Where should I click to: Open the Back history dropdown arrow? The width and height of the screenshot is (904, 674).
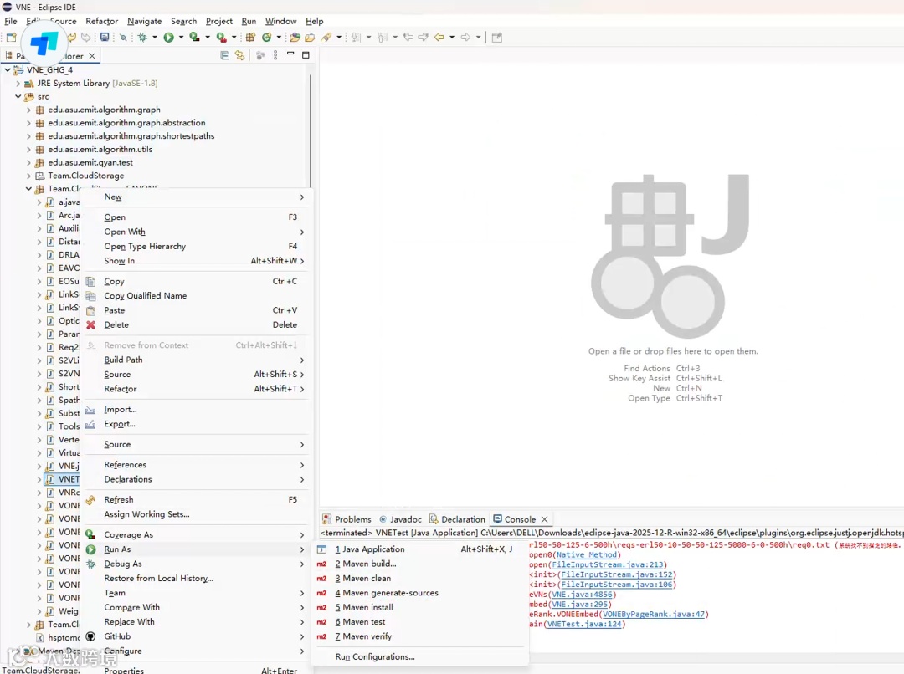click(x=452, y=38)
